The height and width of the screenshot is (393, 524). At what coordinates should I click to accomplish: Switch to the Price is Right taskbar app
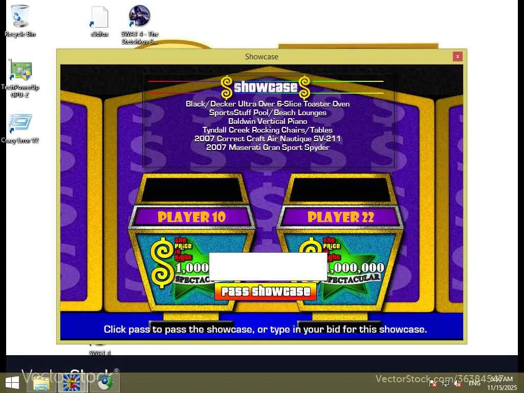click(x=72, y=383)
